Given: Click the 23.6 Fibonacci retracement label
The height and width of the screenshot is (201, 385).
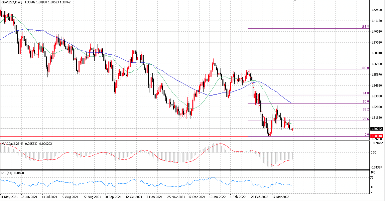Looking at the screenshot, I should pyautogui.click(x=366, y=119).
